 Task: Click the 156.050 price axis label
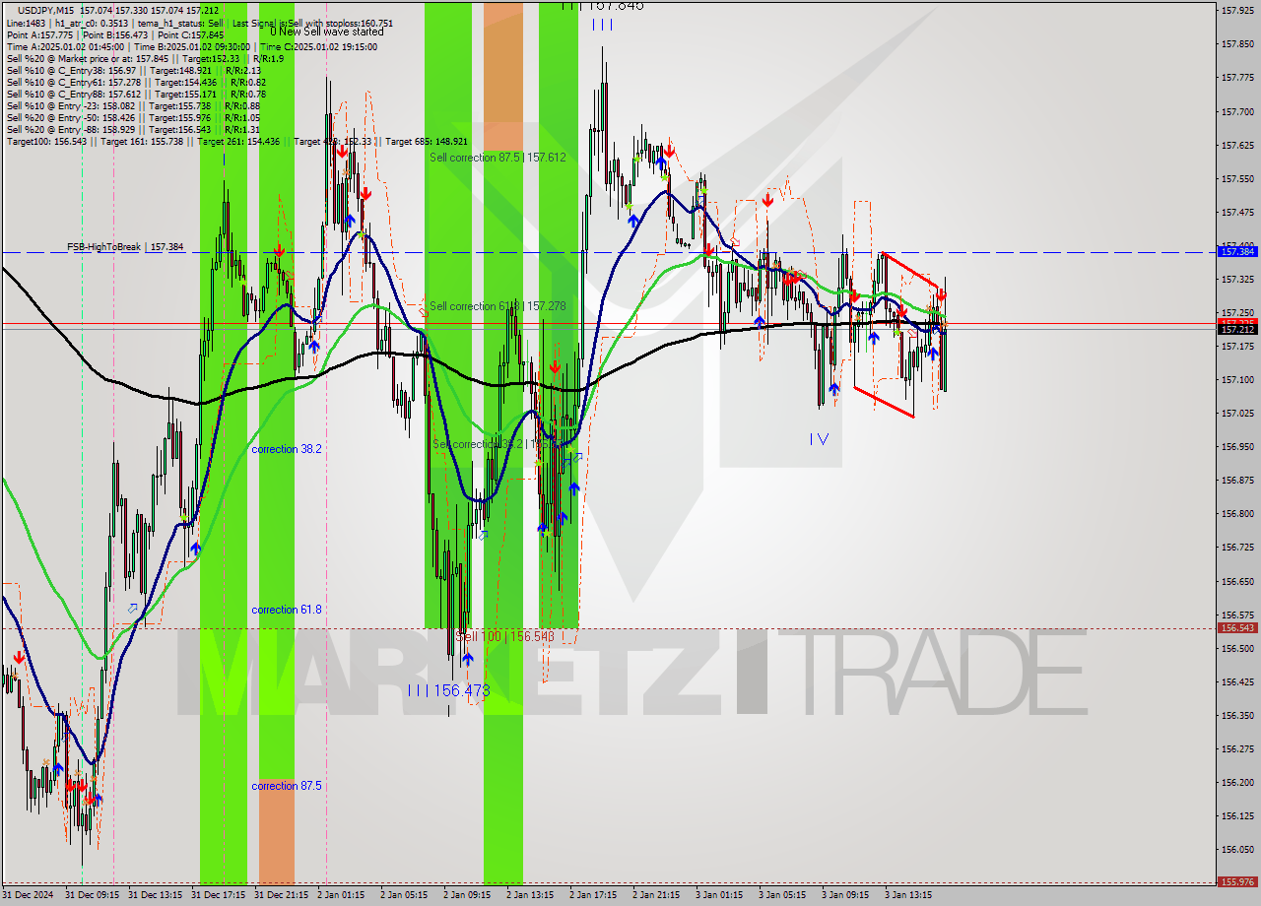pos(1237,849)
